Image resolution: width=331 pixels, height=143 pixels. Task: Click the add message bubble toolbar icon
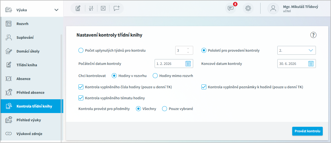pyautogui.click(x=117, y=8)
